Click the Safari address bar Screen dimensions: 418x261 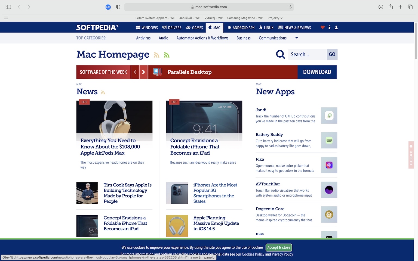click(209, 7)
